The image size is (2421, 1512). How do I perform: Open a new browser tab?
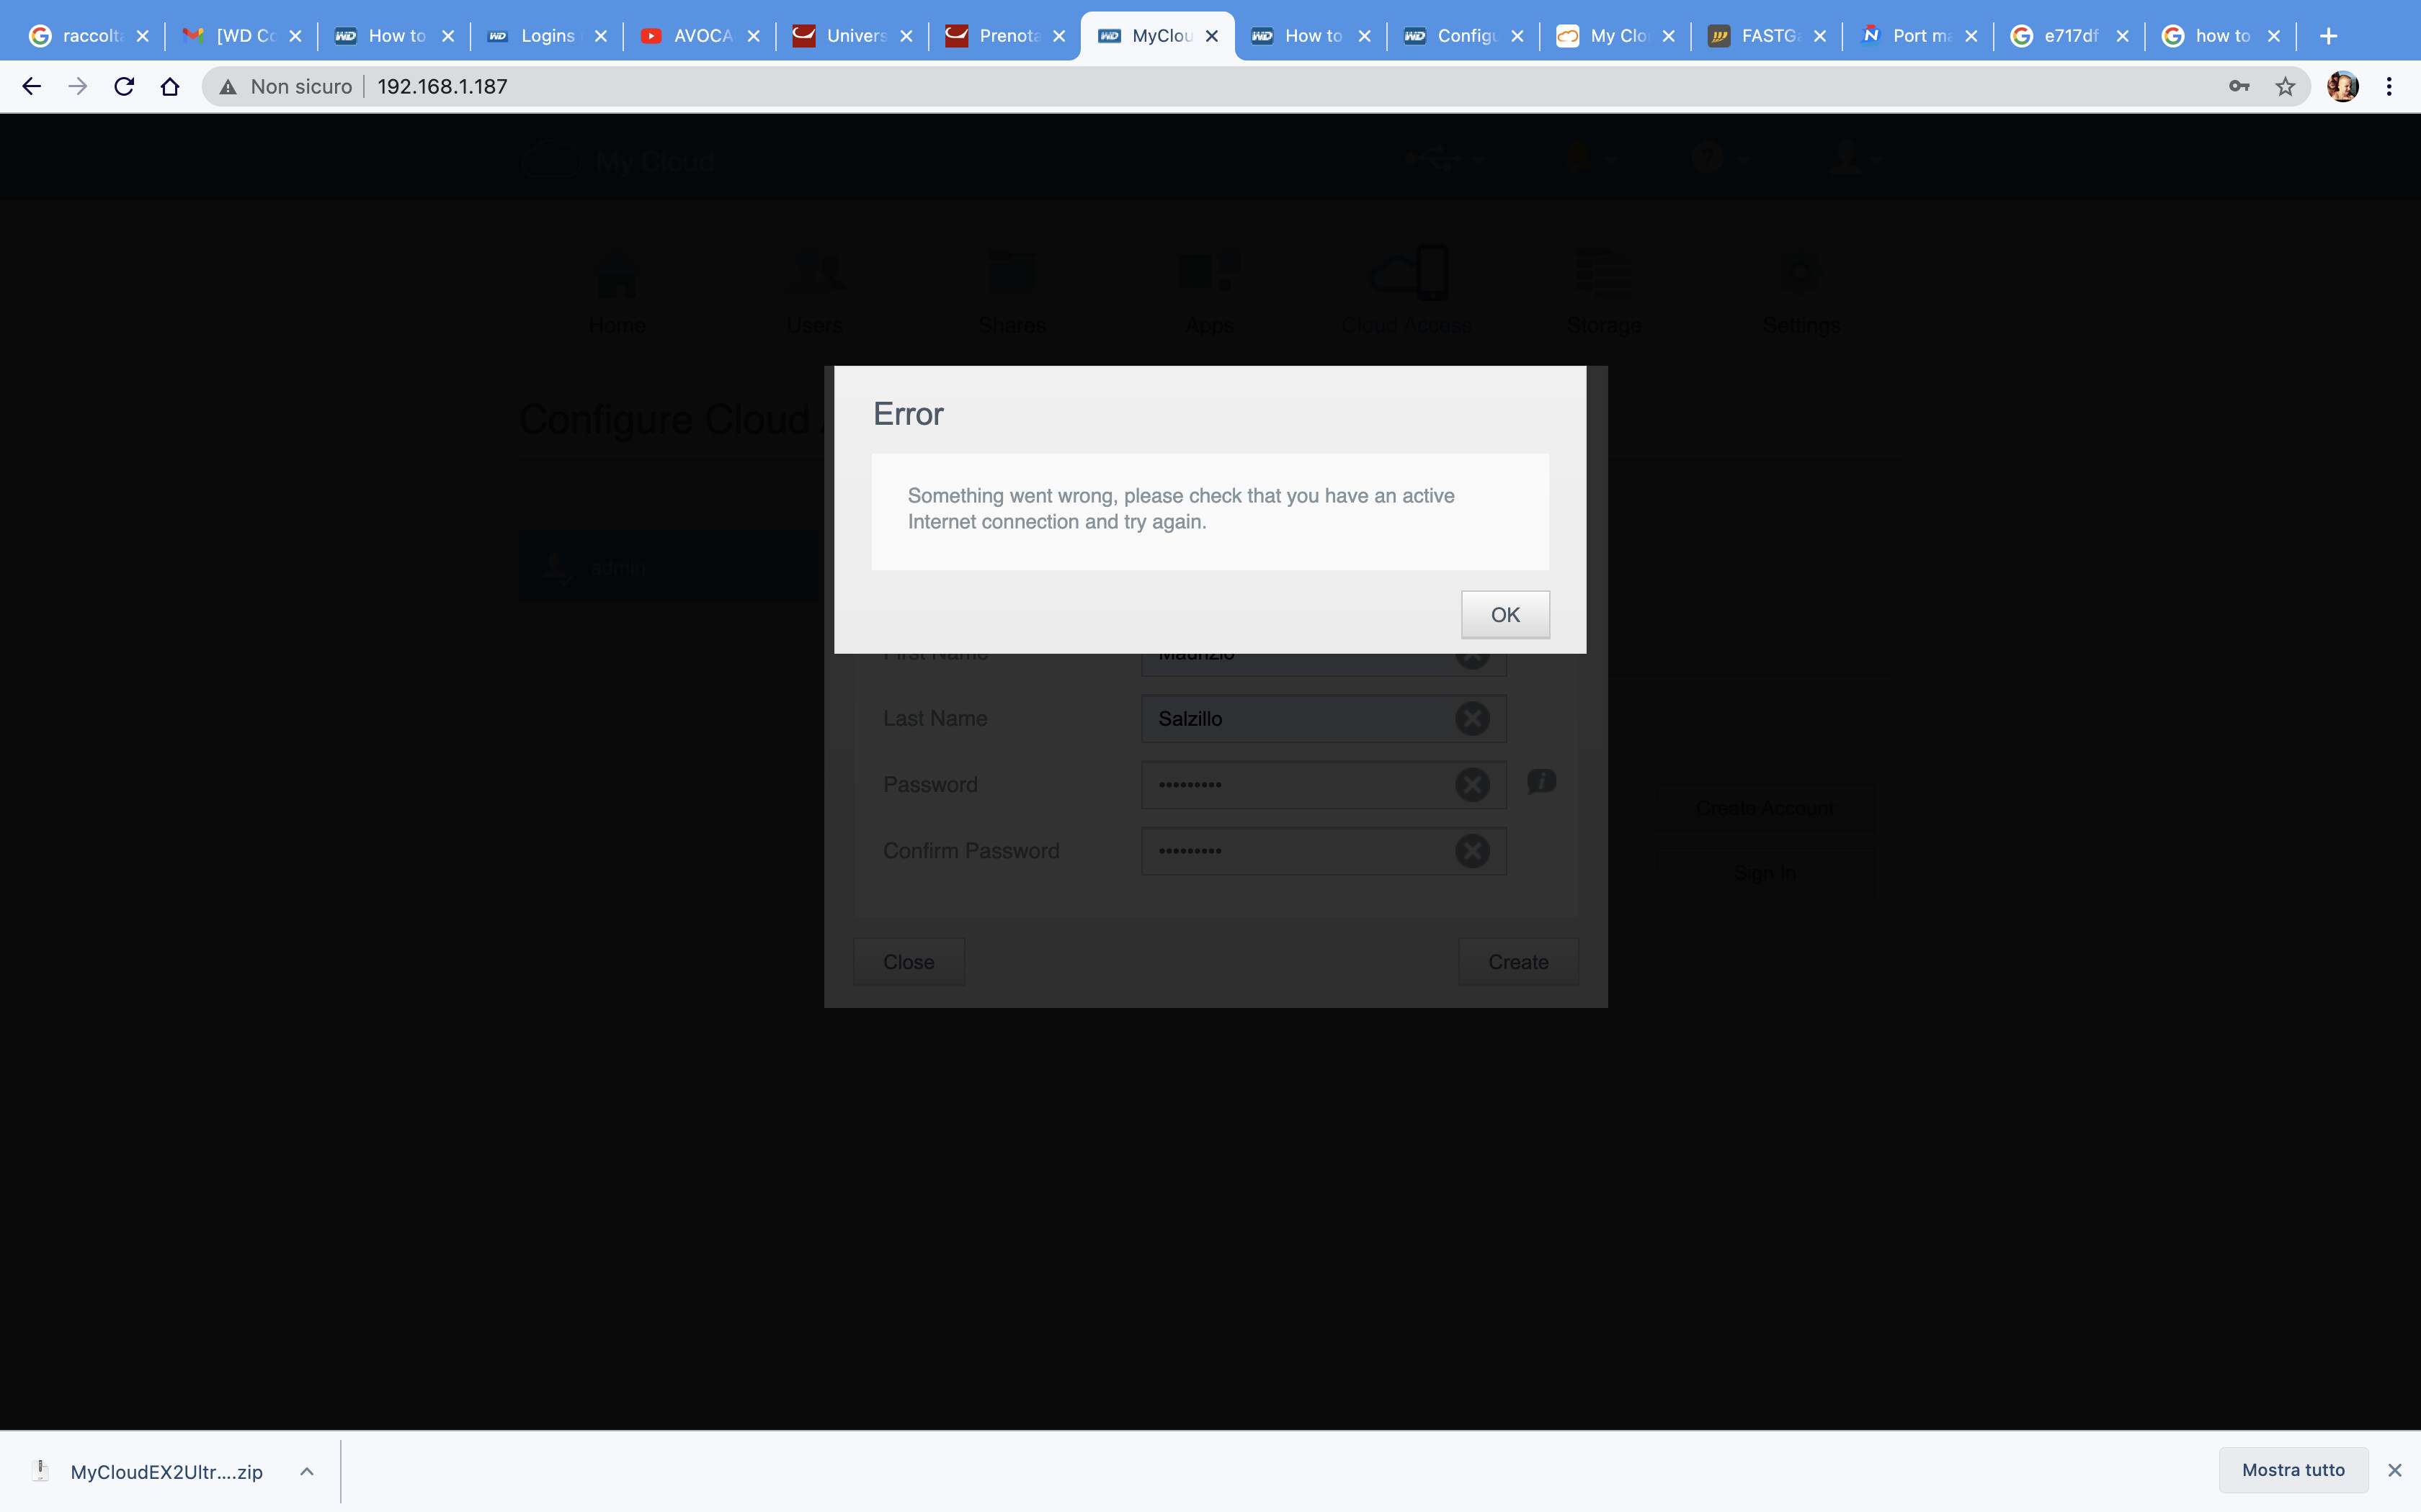(x=2329, y=36)
